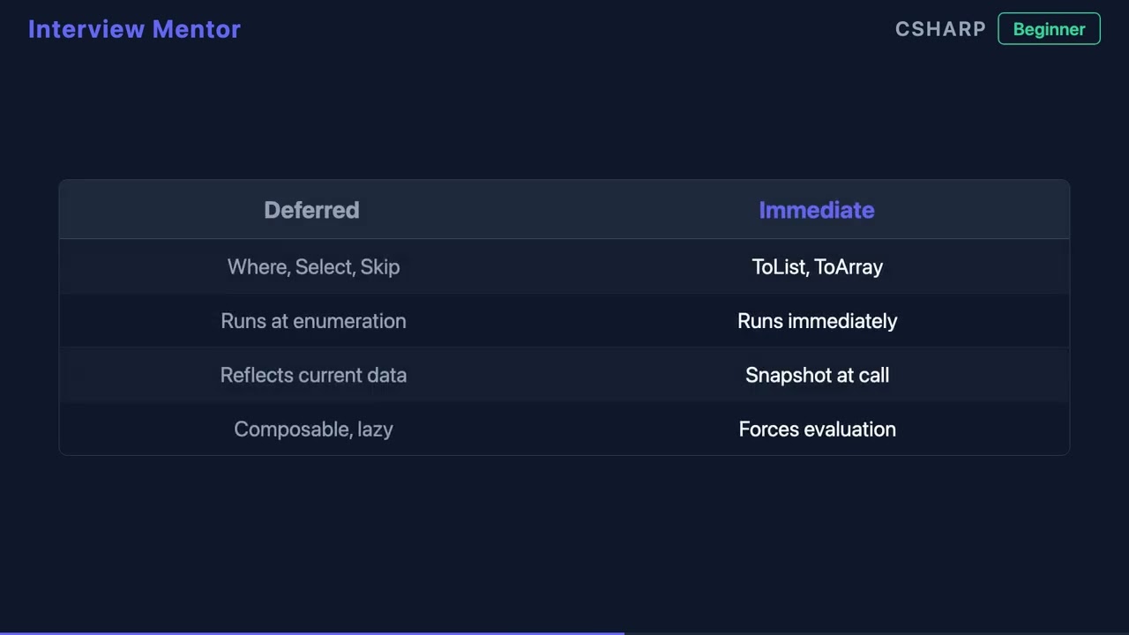Click the 'Snapshot at call' cell

pos(817,375)
